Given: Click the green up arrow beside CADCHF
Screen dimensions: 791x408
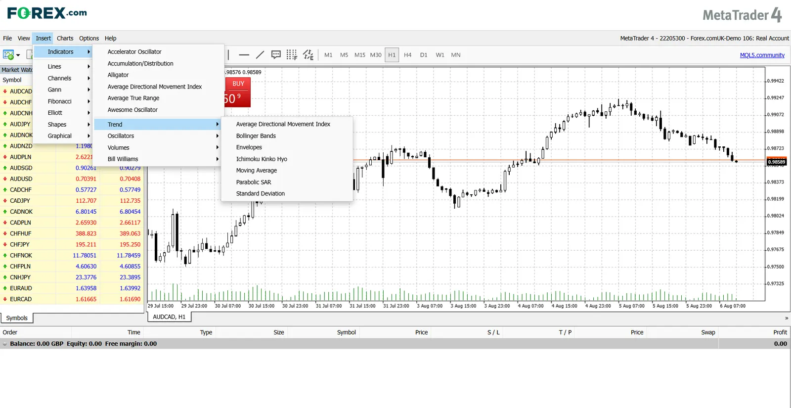Looking at the screenshot, I should click(5, 190).
